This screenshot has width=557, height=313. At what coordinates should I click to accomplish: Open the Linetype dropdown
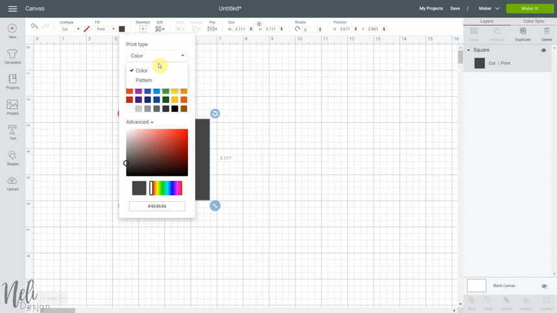click(70, 29)
